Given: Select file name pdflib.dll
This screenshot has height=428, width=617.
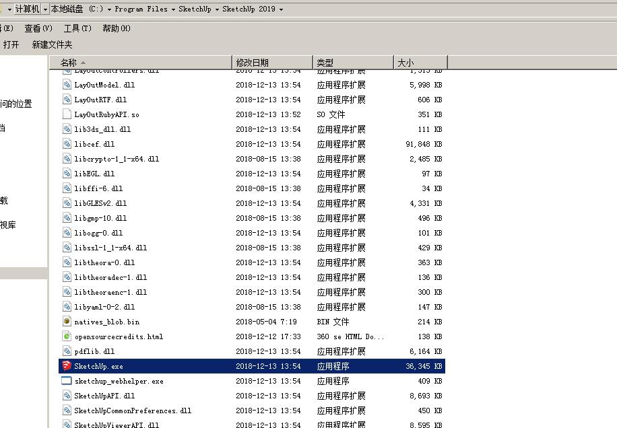Looking at the screenshot, I should point(94,351).
